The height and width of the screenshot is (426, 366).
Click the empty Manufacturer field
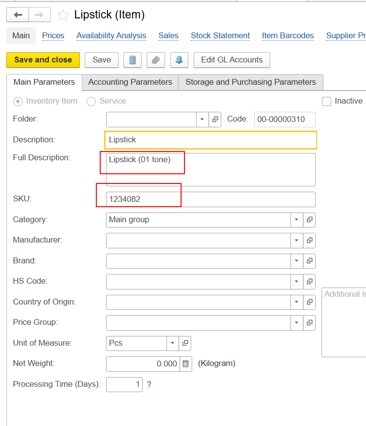(x=198, y=240)
